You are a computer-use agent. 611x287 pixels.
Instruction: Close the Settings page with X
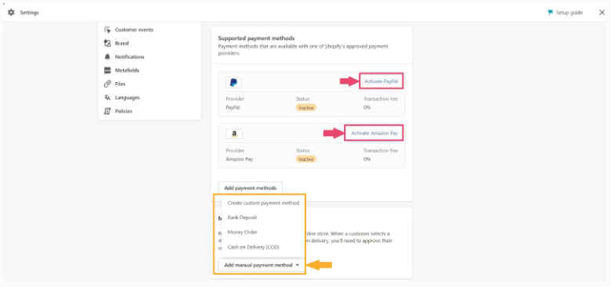602,13
